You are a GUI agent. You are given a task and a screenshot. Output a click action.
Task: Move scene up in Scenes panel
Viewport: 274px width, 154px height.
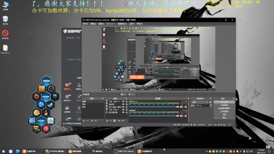(x=92, y=121)
